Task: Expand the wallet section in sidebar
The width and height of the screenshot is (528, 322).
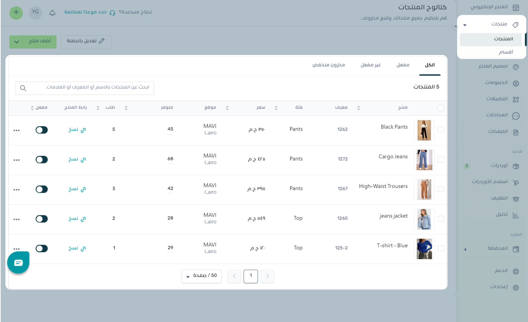Action: click(465, 249)
